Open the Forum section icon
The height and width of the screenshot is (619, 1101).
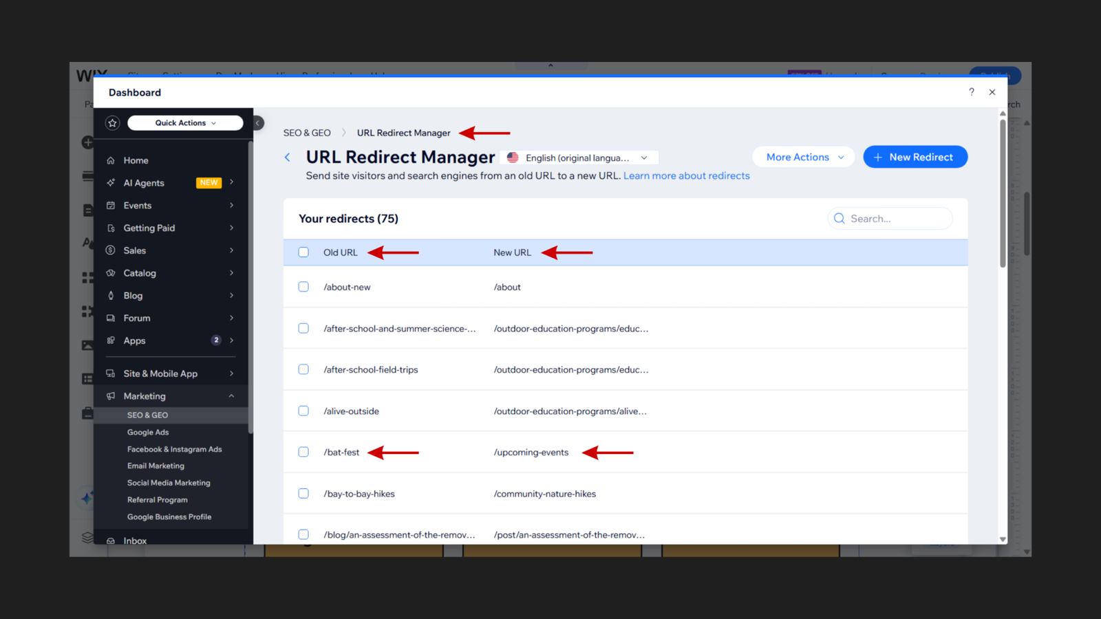click(111, 318)
